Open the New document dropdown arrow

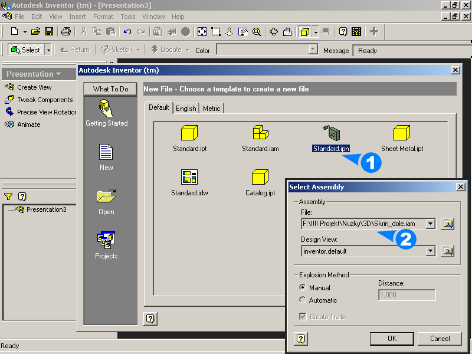coord(25,32)
